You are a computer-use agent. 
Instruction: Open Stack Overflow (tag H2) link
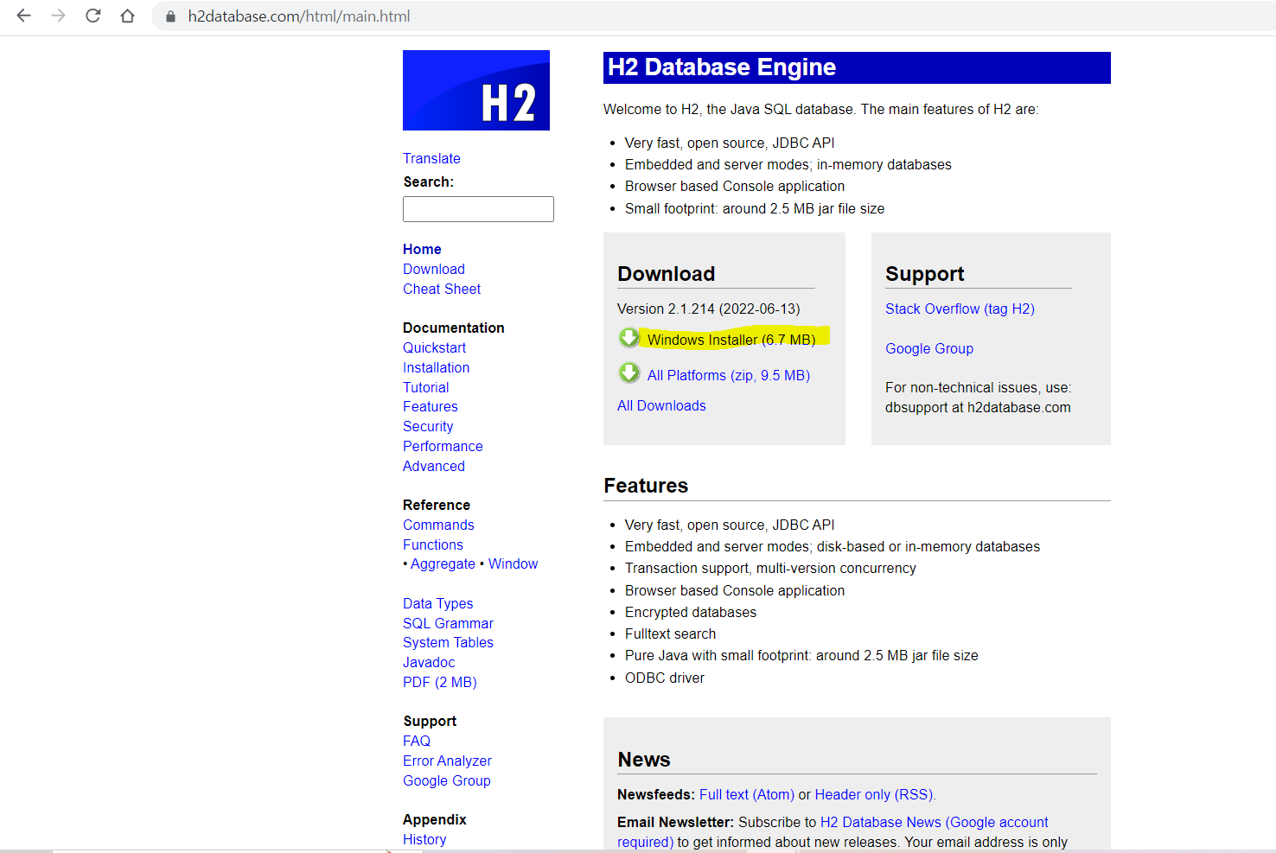[960, 309]
